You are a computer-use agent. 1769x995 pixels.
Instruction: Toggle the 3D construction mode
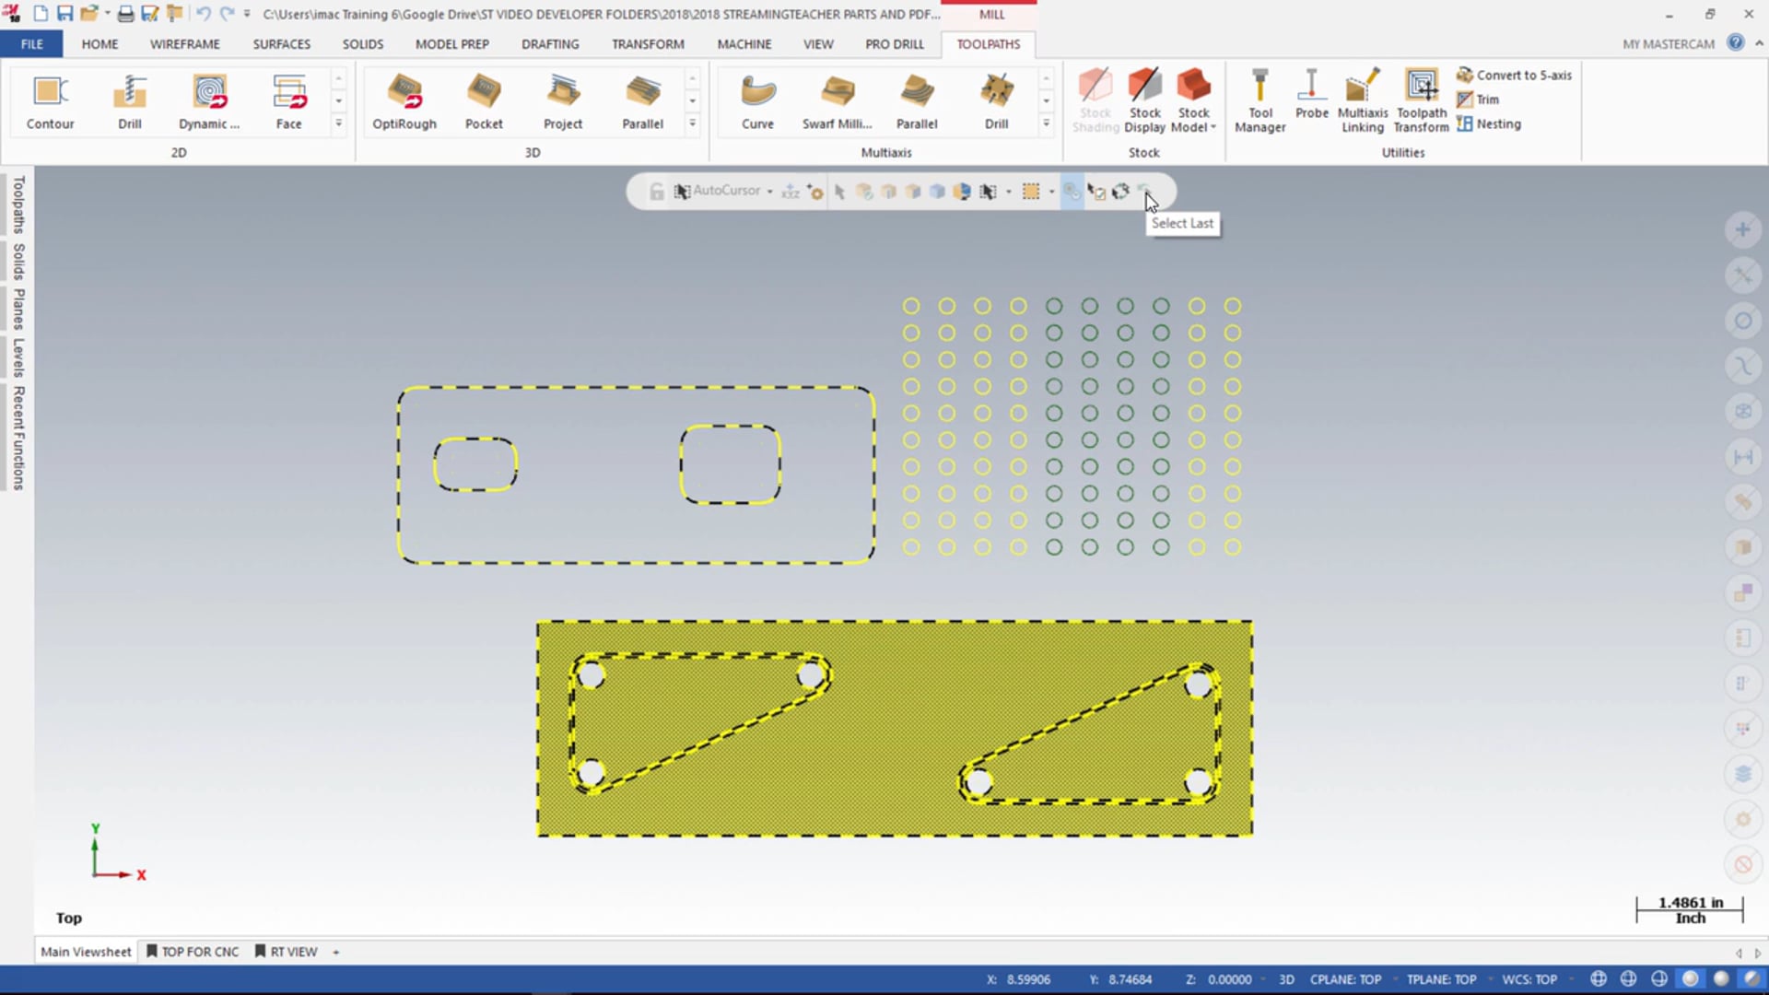coord(1286,979)
